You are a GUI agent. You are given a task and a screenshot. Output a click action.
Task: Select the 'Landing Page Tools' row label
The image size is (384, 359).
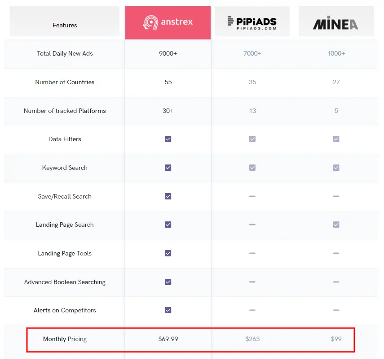65,253
